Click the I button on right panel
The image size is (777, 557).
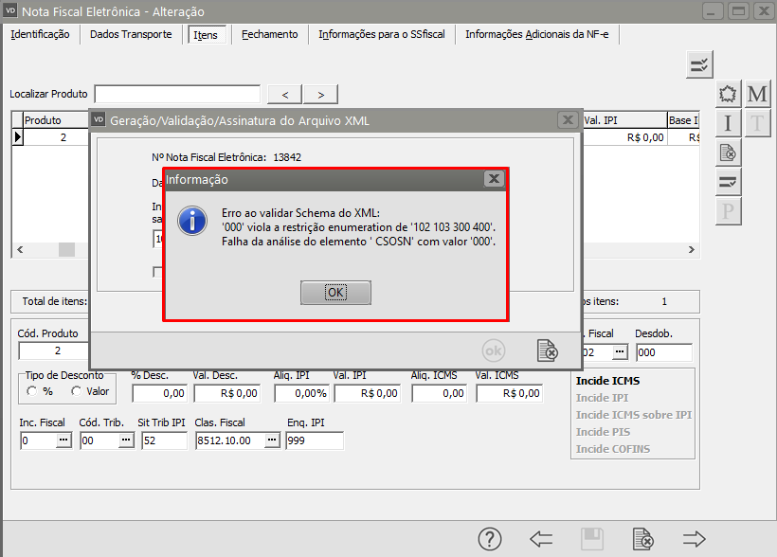pos(728,122)
